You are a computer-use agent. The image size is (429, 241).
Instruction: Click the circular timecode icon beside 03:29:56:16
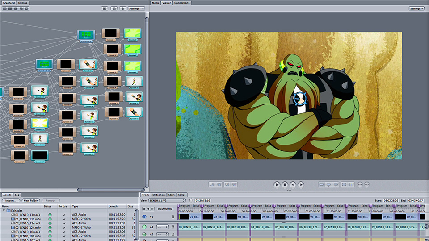pos(191,200)
